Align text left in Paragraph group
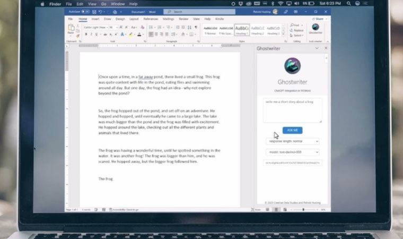 tap(151, 34)
